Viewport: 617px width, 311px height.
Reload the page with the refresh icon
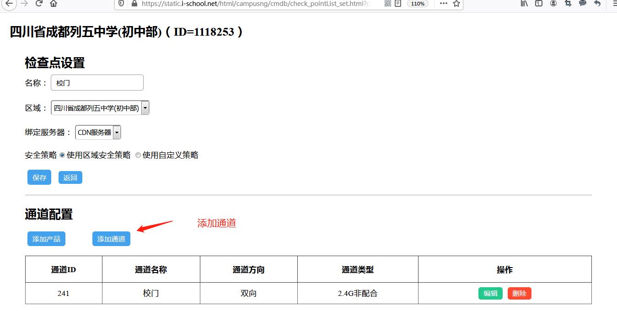[x=39, y=4]
